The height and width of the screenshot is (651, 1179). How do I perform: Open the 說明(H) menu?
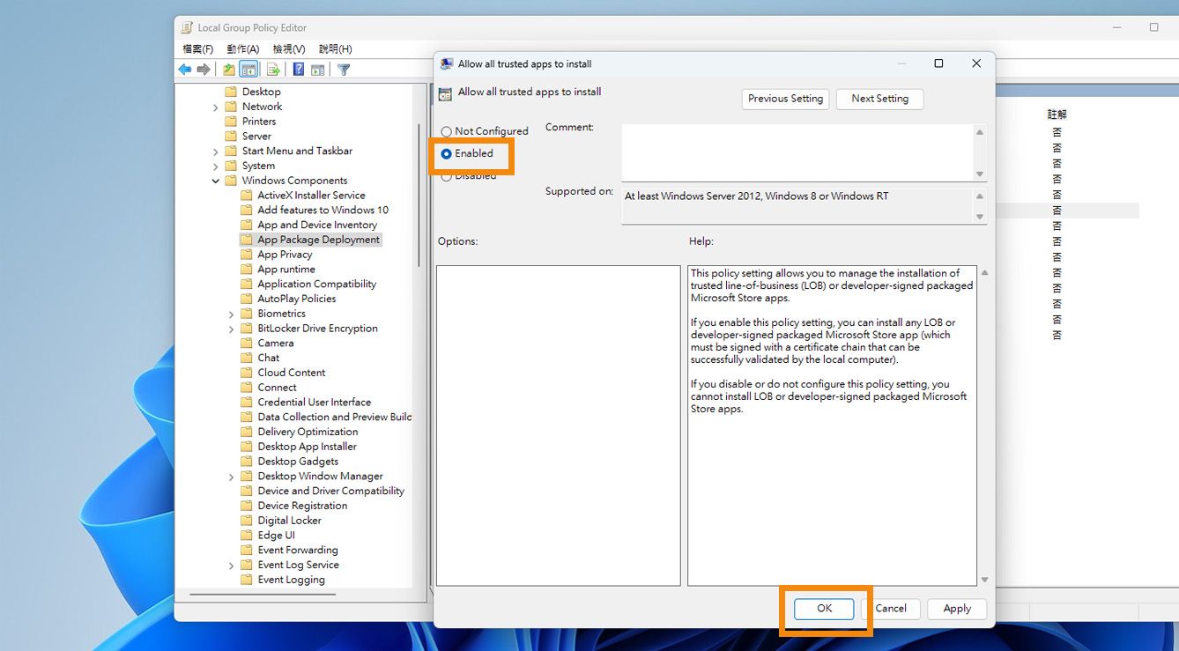click(x=335, y=49)
